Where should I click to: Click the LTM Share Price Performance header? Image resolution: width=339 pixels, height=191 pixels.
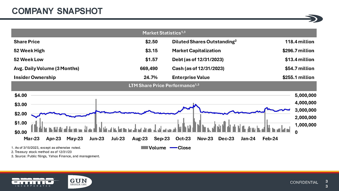tap(164, 85)
